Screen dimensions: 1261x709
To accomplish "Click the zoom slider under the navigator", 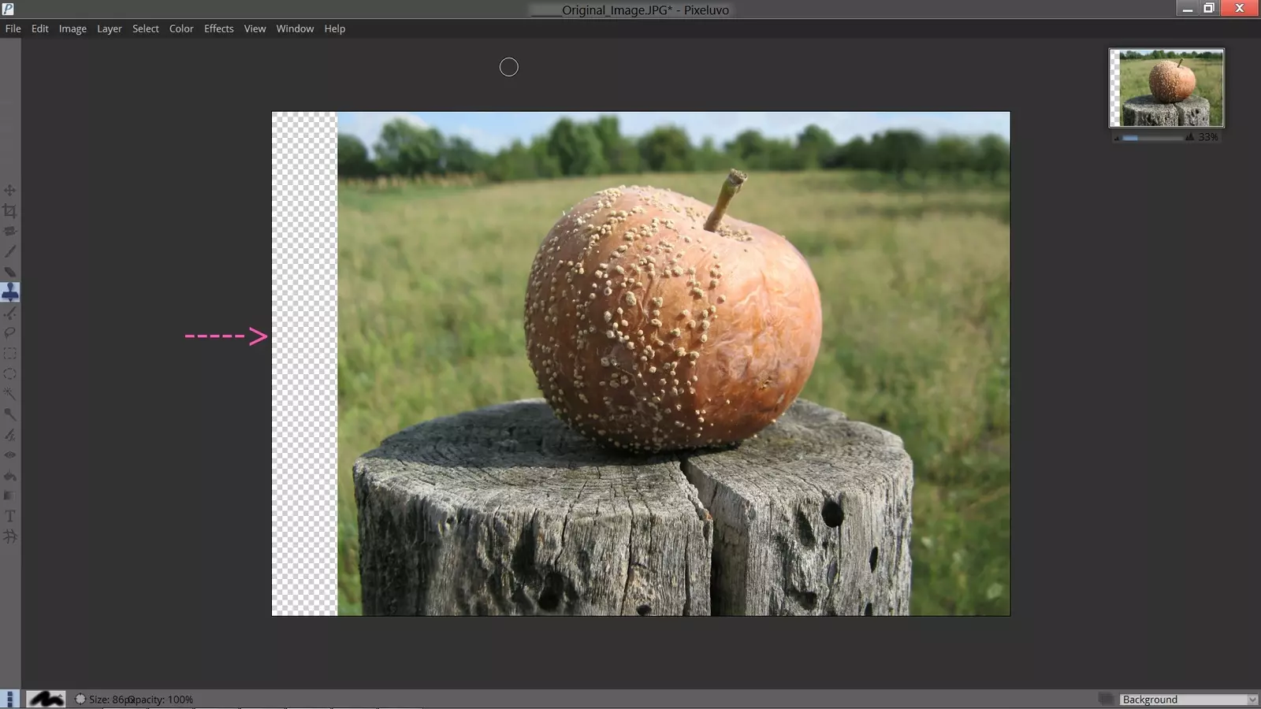I will (x=1152, y=137).
